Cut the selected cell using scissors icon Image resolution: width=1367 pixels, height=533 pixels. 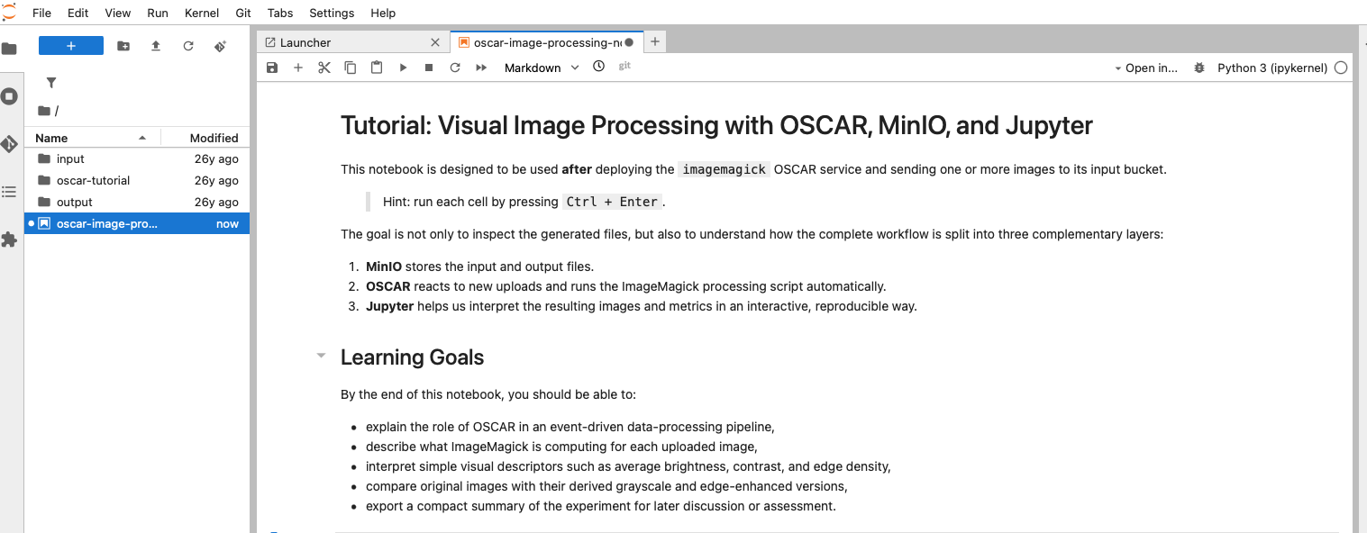coord(324,68)
